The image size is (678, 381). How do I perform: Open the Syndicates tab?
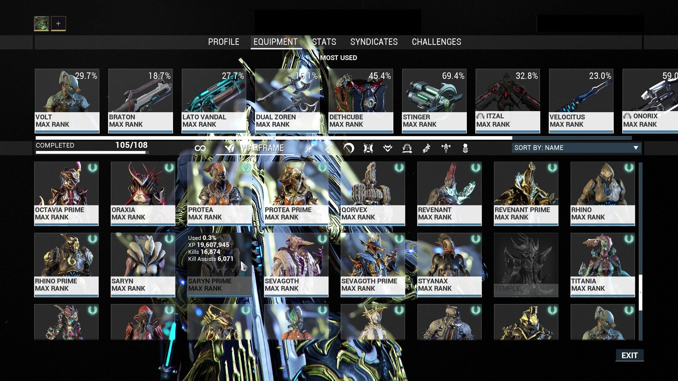(x=374, y=42)
